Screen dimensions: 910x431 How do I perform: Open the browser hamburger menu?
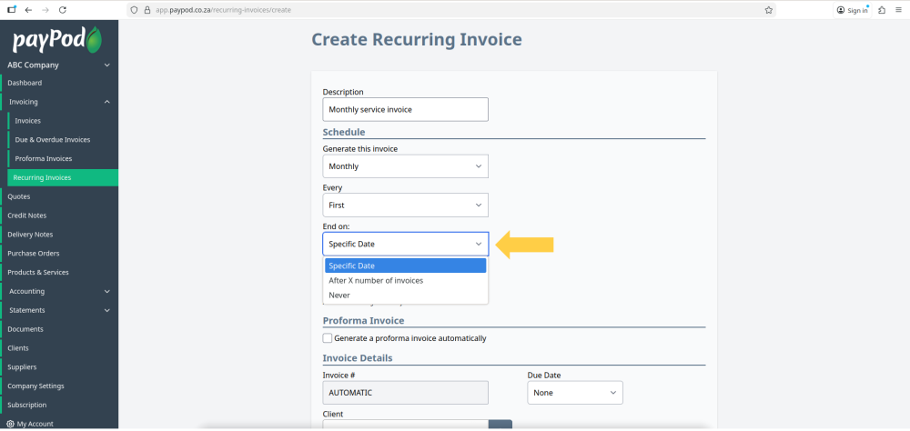898,10
